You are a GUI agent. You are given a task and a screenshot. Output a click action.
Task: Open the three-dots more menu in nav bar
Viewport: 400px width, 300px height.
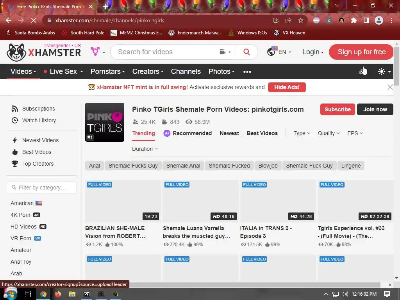[247, 72]
